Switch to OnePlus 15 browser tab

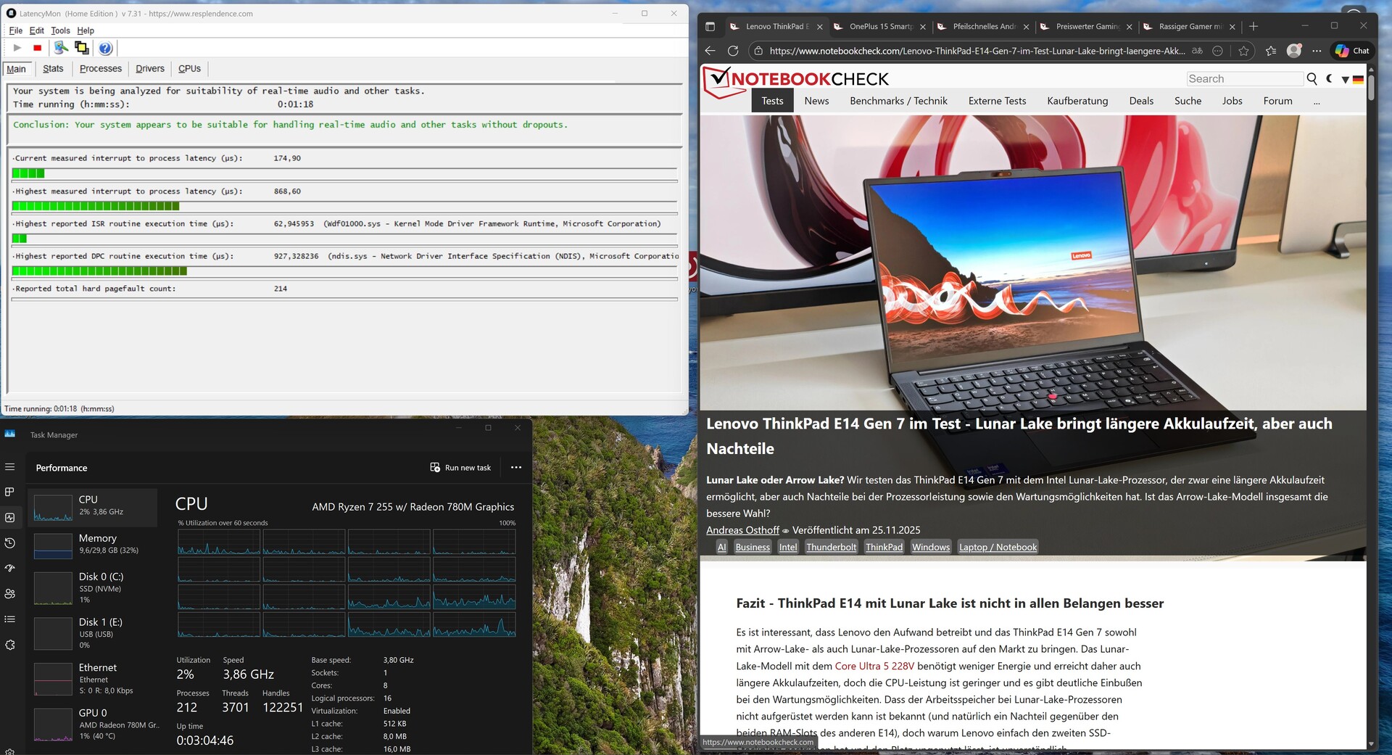tap(881, 26)
